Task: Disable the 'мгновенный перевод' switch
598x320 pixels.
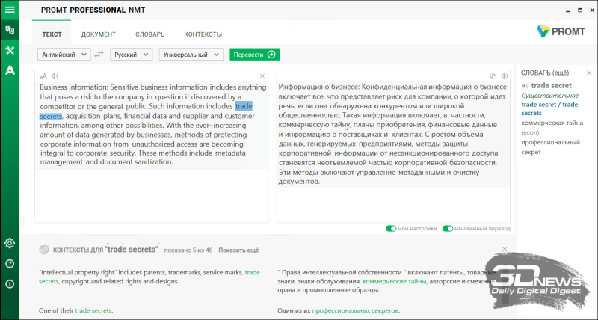Action: click(x=448, y=228)
